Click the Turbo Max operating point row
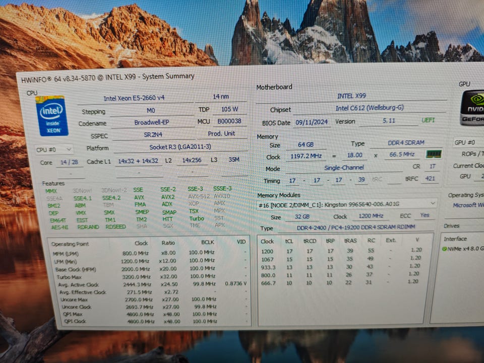This screenshot has width=484, height=363. [152, 277]
